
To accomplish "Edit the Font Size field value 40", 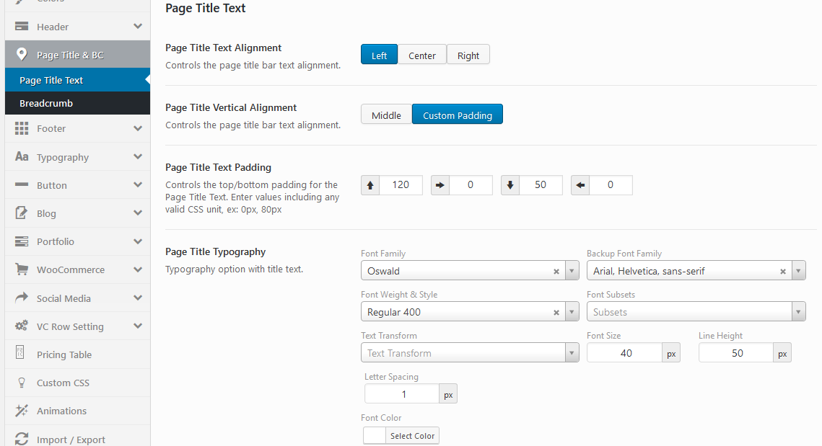I will click(x=625, y=353).
